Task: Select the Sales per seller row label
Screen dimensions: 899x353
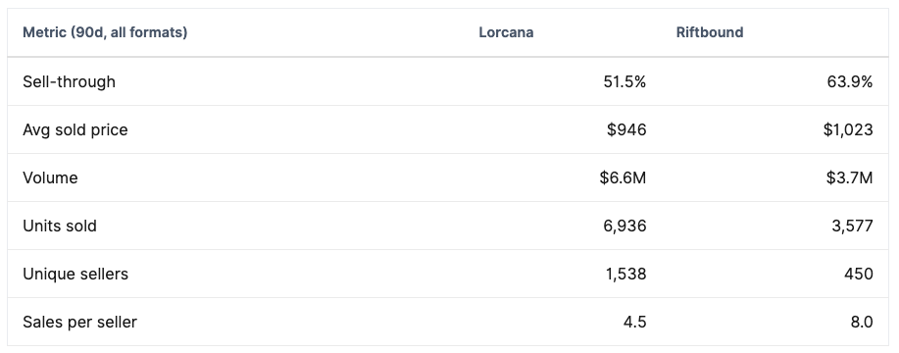Action: click(x=79, y=323)
